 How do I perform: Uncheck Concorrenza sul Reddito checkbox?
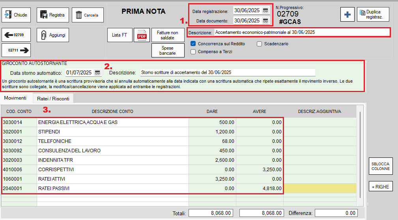193,44
